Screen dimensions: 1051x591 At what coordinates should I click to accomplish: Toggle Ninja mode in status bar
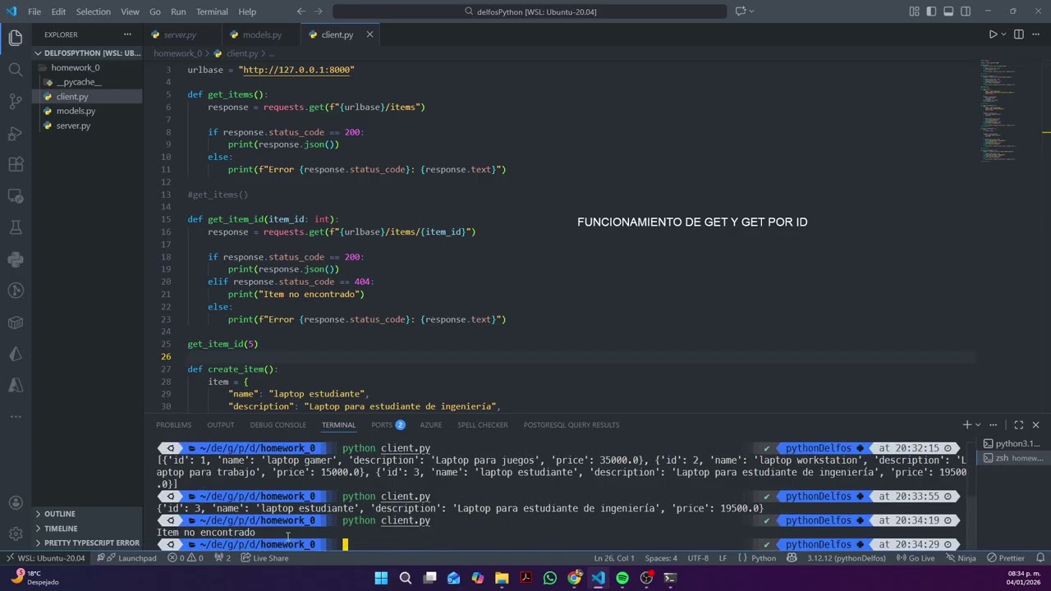tap(960, 558)
